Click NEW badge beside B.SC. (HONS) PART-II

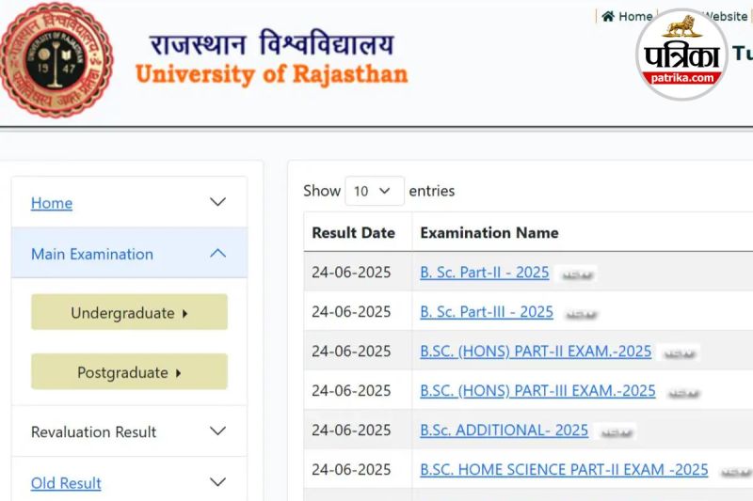(x=679, y=353)
